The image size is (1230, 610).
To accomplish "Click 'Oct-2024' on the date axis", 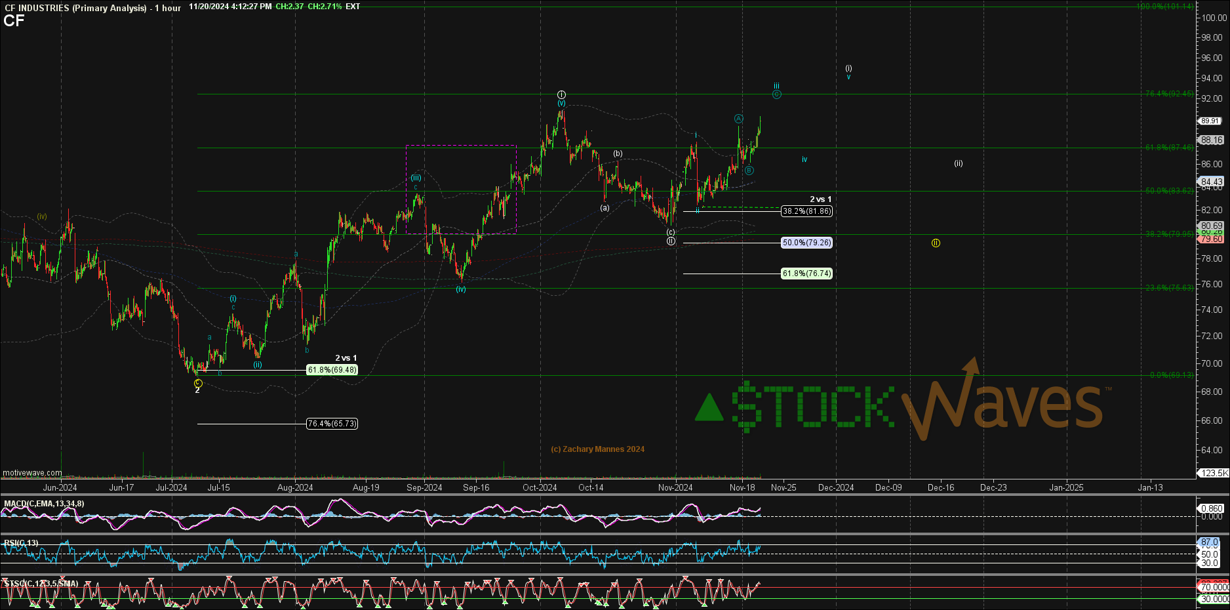I will click(540, 487).
